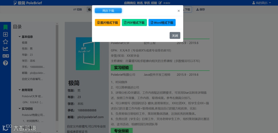Click the 下载 toolbar button
Image resolution: width=278 pixels, height=133 pixels.
[x=187, y=9]
